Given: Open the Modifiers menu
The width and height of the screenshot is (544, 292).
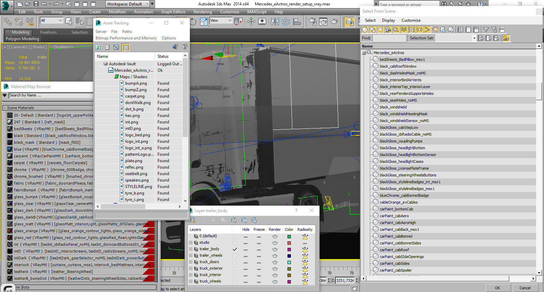Looking at the screenshot, I should pos(117,12).
